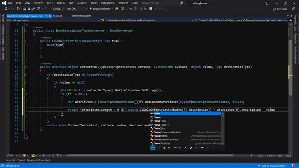Open the ConvertTo member navigation dropdown
This screenshot has width=299, height=168.
coord(242,20)
